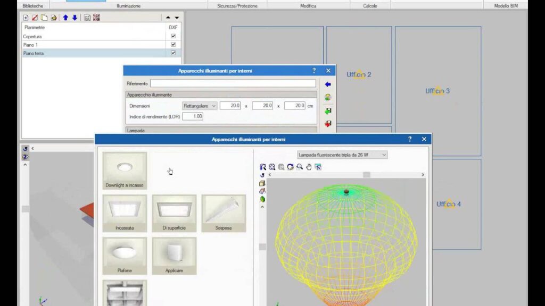Open the Lampada fluorescente tripla lamp dropdown
The width and height of the screenshot is (545, 306).
tap(342, 155)
